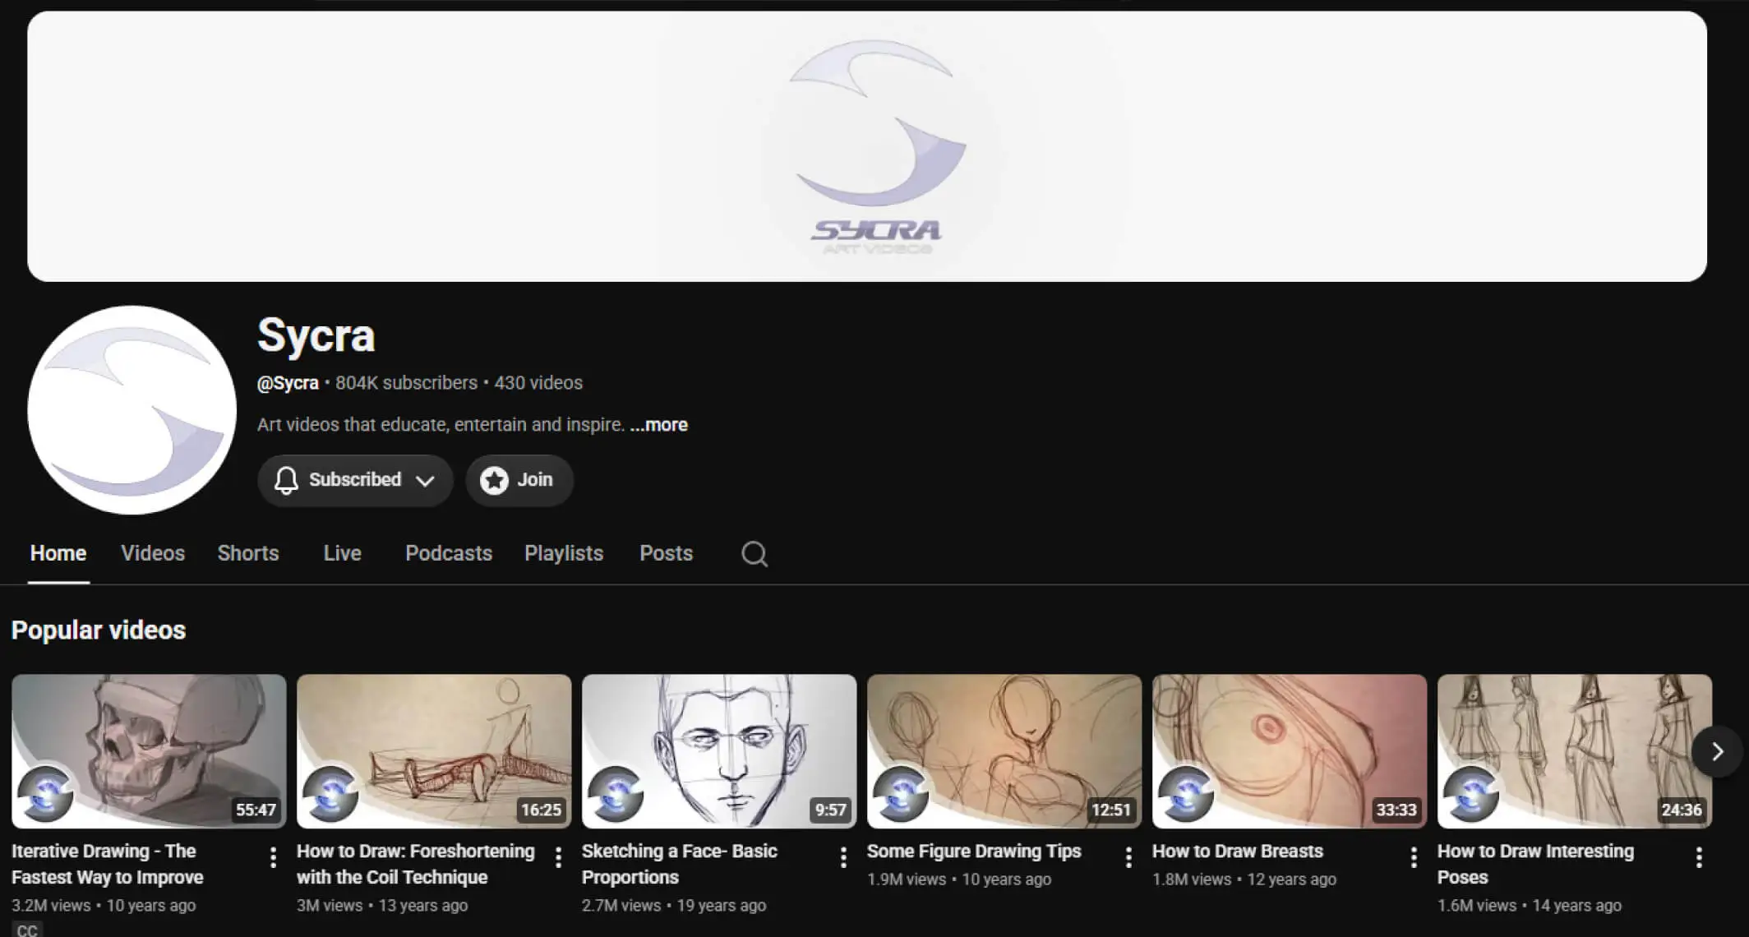Image resolution: width=1749 pixels, height=937 pixels.
Task: Go to the Playlists tab
Action: tap(564, 553)
